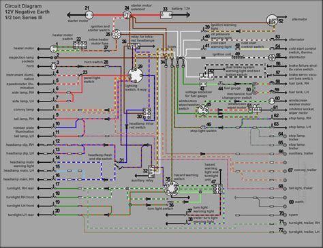This screenshot has width=323, height=248.
Task: Click the "number plate illumination" label
Action: point(23,129)
